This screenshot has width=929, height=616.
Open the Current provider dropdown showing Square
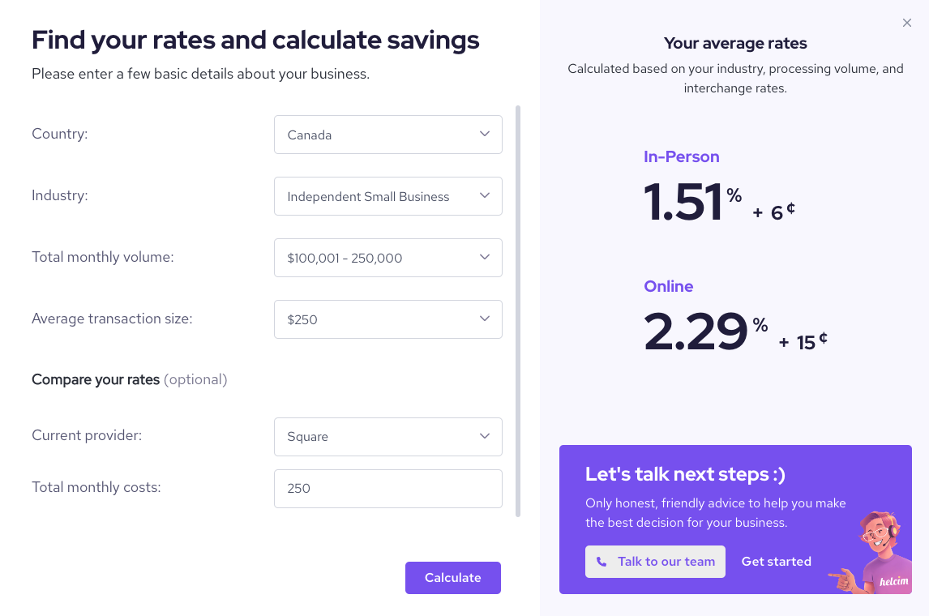pyautogui.click(x=388, y=437)
